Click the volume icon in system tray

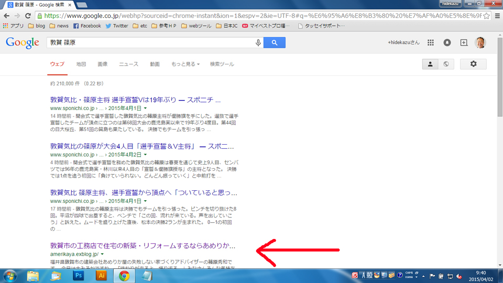459,276
